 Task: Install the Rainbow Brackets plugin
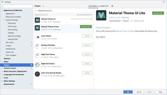click(x=87, y=45)
